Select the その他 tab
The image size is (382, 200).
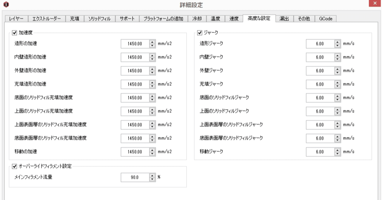304,19
